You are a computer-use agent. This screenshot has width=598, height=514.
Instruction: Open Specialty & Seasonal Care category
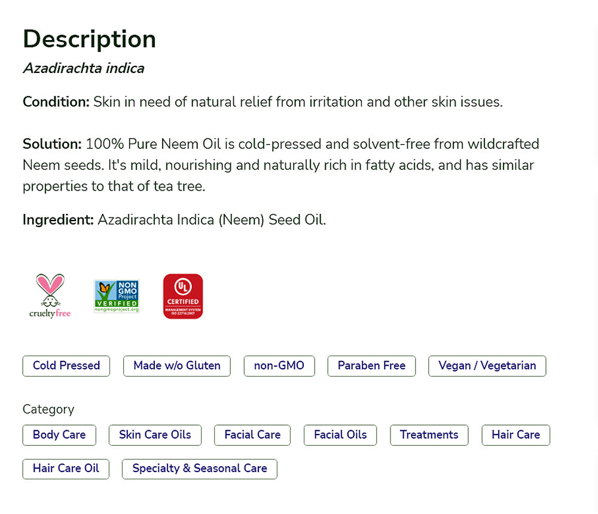point(200,469)
